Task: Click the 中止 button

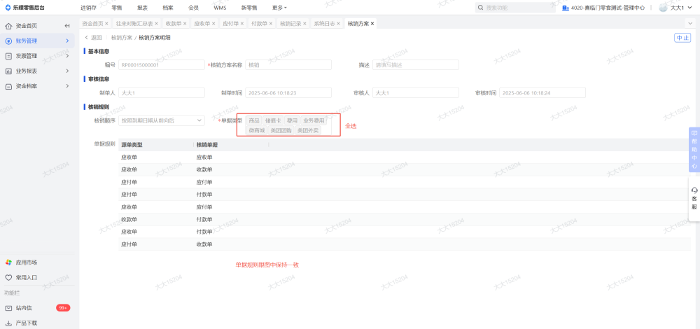Action: pyautogui.click(x=682, y=38)
